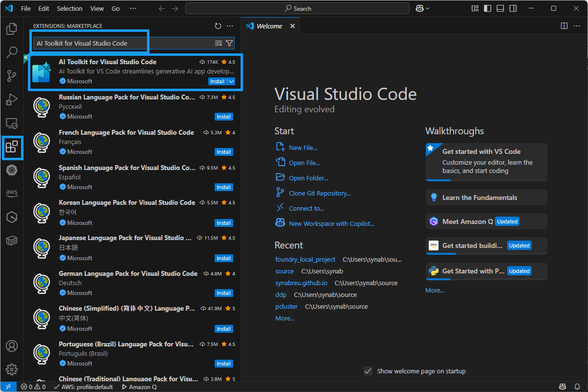588x392 pixels.
Task: Click Amazon Q status bar entry
Action: tap(139, 387)
